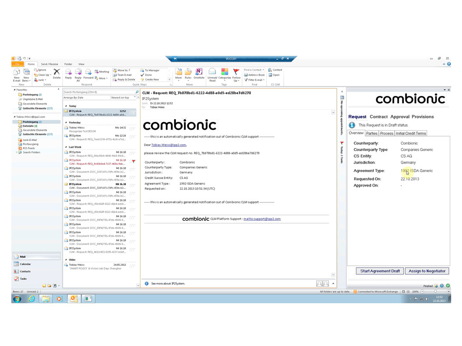
Task: Open the Categorize dropdown in ribbon
Action: pos(225,75)
